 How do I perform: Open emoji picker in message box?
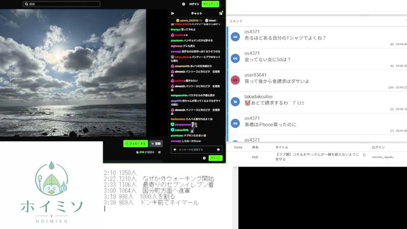(218, 149)
